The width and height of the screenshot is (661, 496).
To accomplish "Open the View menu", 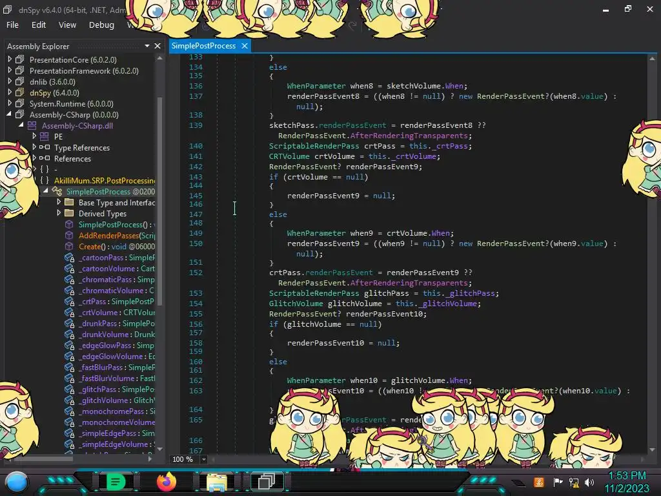I will 67,25.
